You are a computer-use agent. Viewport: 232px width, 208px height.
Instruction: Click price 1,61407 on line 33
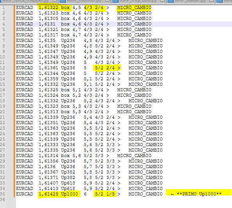click(x=49, y=183)
